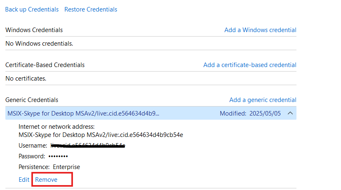Select the Persistence Enterprise value

(x=66, y=167)
